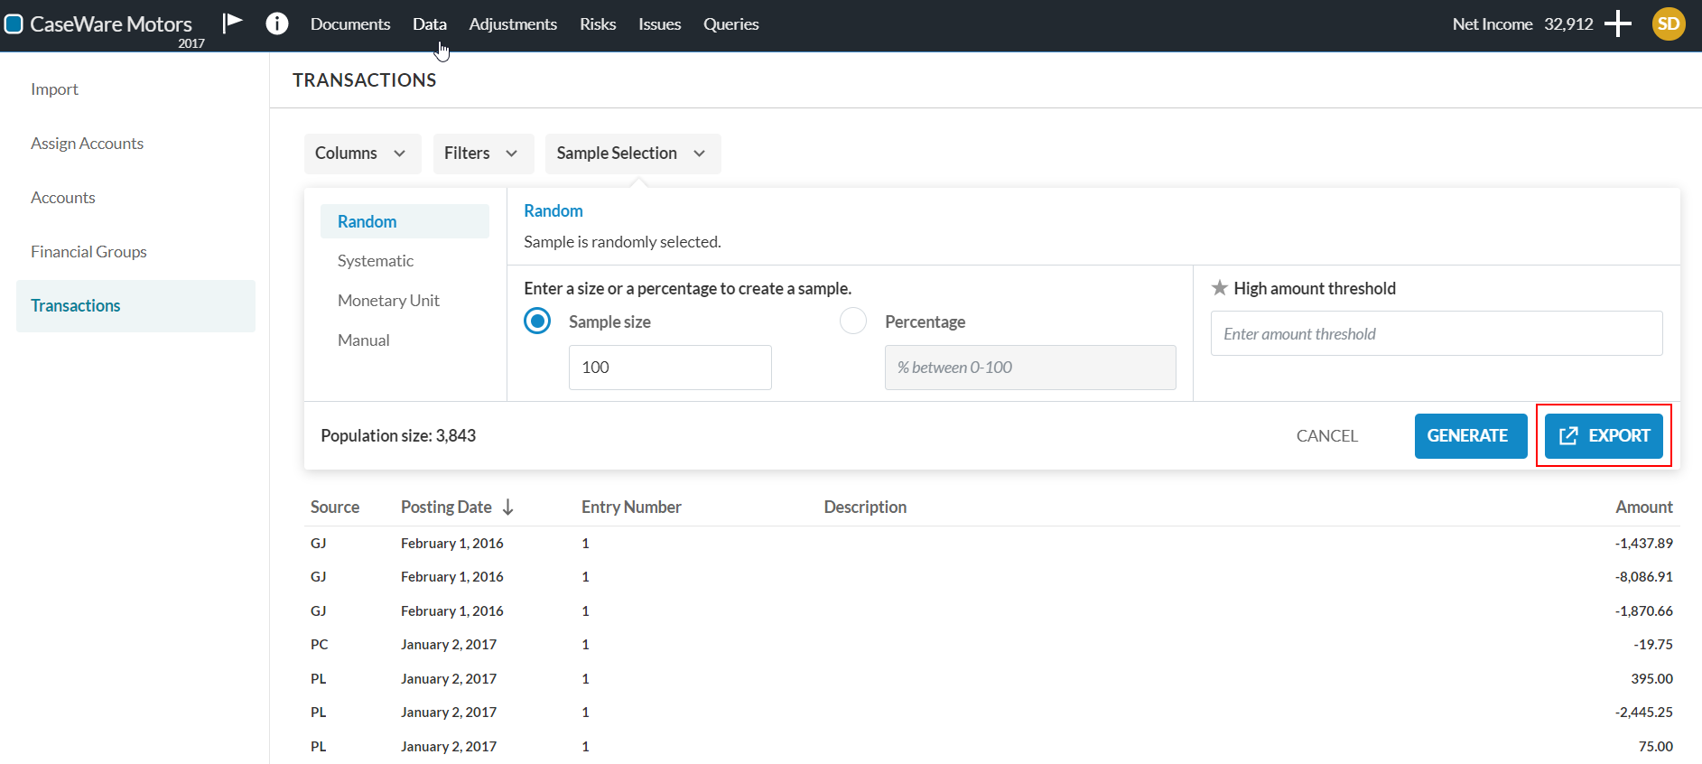Select the Sample size radio button
Screen dimensions: 1702x764
click(x=537, y=321)
